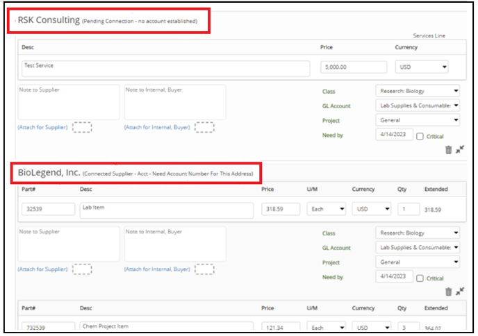Collapse the RSK Consulting Test Service line
This screenshot has height=336, width=478.
click(x=460, y=149)
